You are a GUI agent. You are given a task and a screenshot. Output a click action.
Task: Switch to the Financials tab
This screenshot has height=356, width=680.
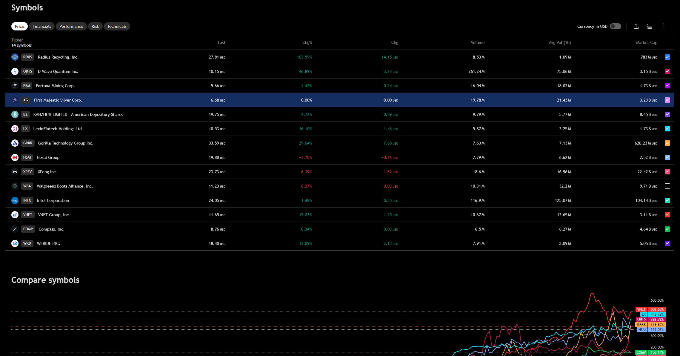point(42,26)
